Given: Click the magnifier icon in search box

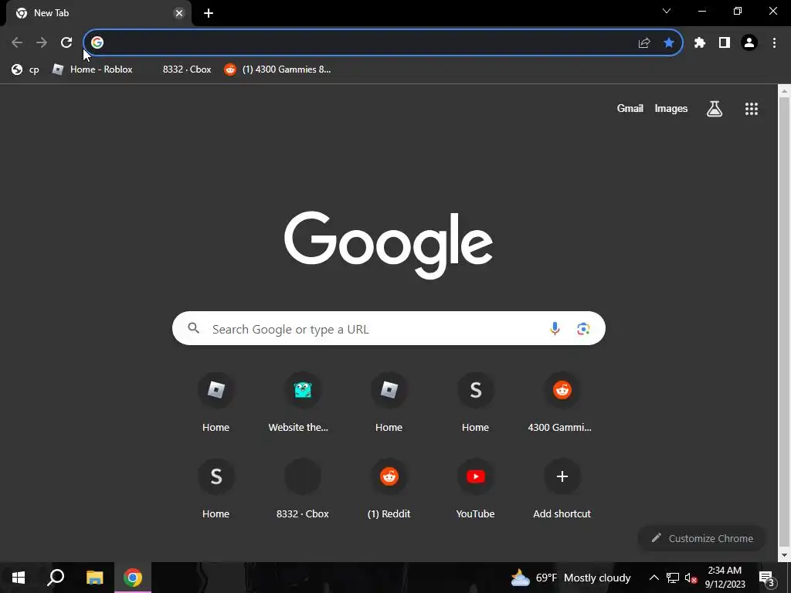Looking at the screenshot, I should coord(194,328).
